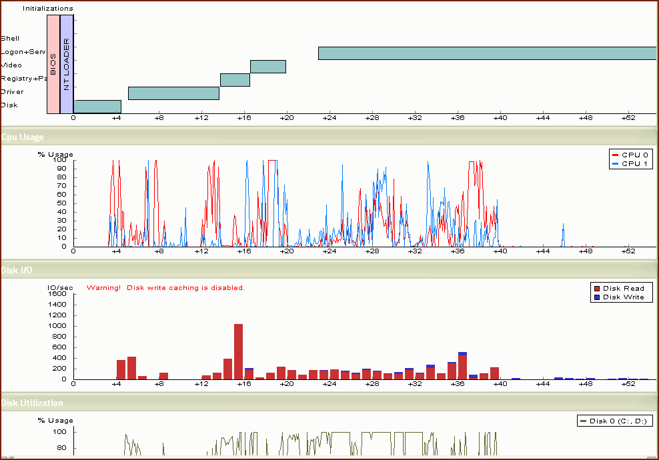Image resolution: width=659 pixels, height=460 pixels.
Task: Click the tallest Disk Read bar
Action: [238, 351]
